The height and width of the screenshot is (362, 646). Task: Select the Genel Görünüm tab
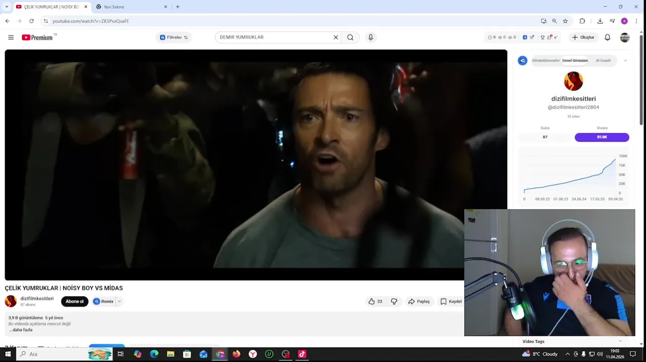(x=575, y=60)
